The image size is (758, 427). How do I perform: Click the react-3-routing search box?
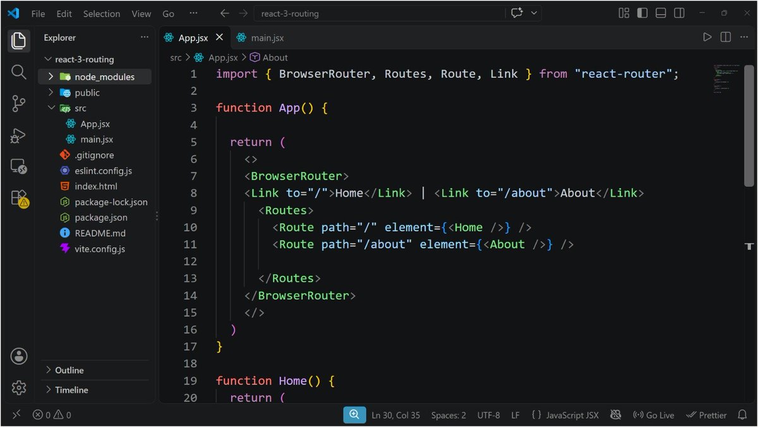click(380, 13)
